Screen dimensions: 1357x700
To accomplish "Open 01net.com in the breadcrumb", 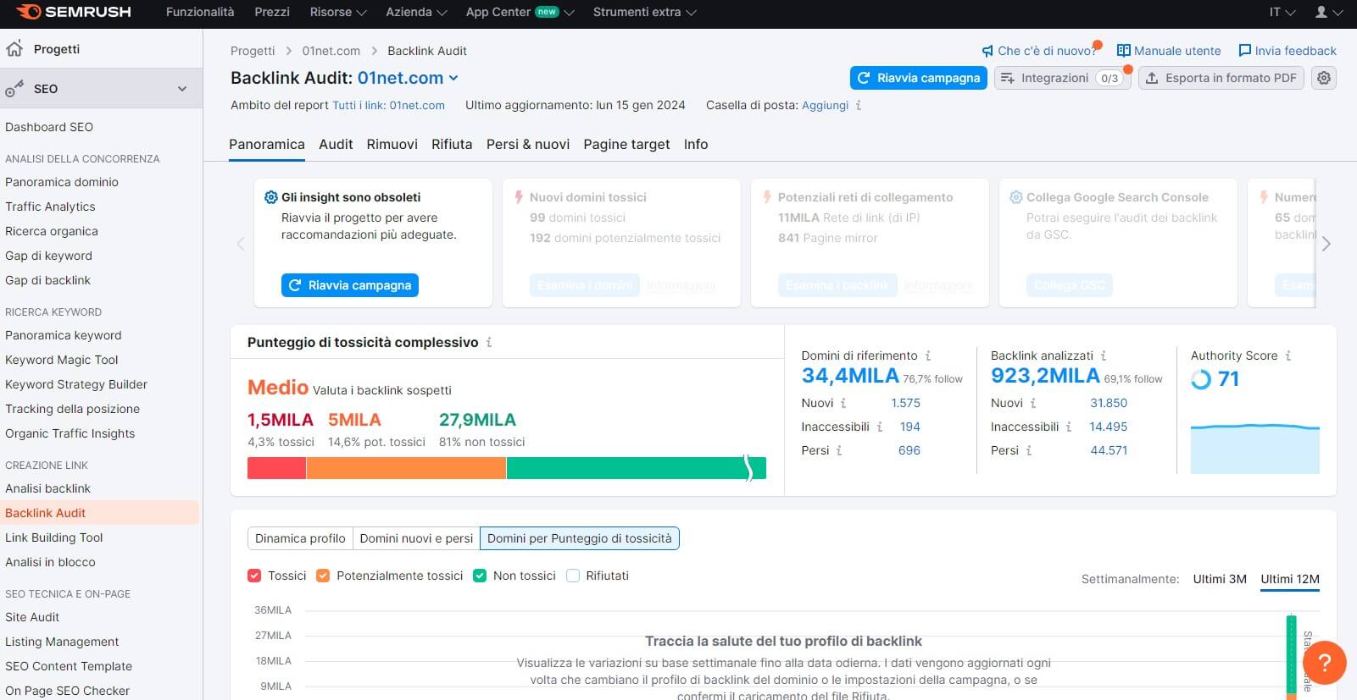I will (x=331, y=51).
